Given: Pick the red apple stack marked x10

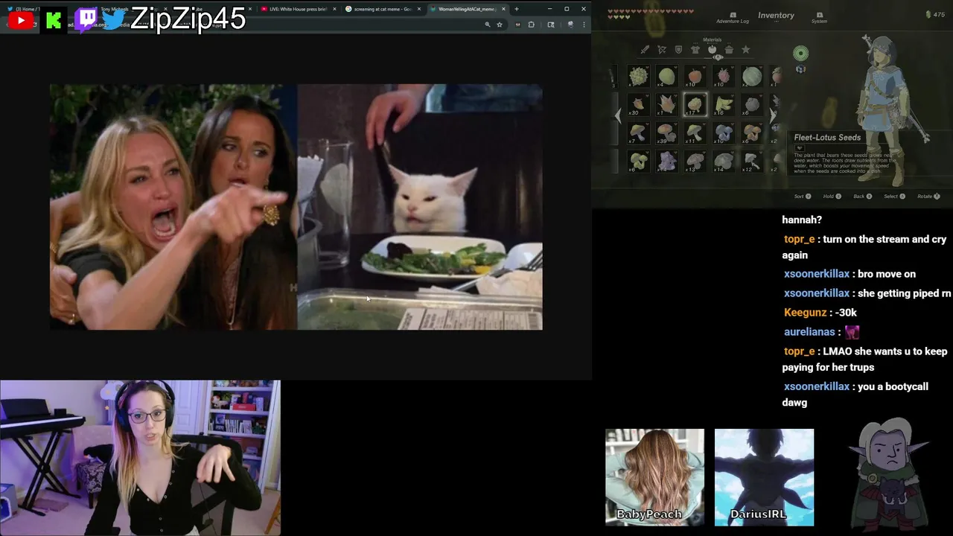Looking at the screenshot, I should pyautogui.click(x=695, y=76).
